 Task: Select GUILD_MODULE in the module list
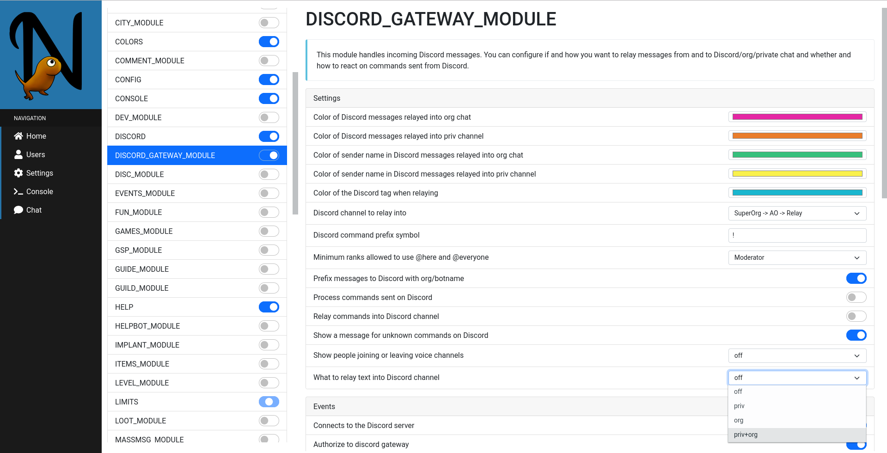coord(197,288)
